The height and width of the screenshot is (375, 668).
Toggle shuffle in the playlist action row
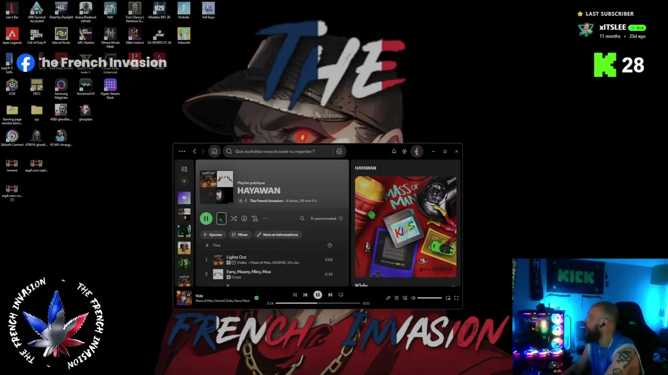tap(233, 219)
